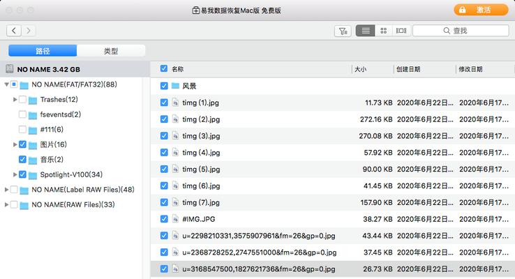The height and width of the screenshot is (279, 515).
Task: Uncheck the 图片(16) checkbox
Action: [x=22, y=144]
